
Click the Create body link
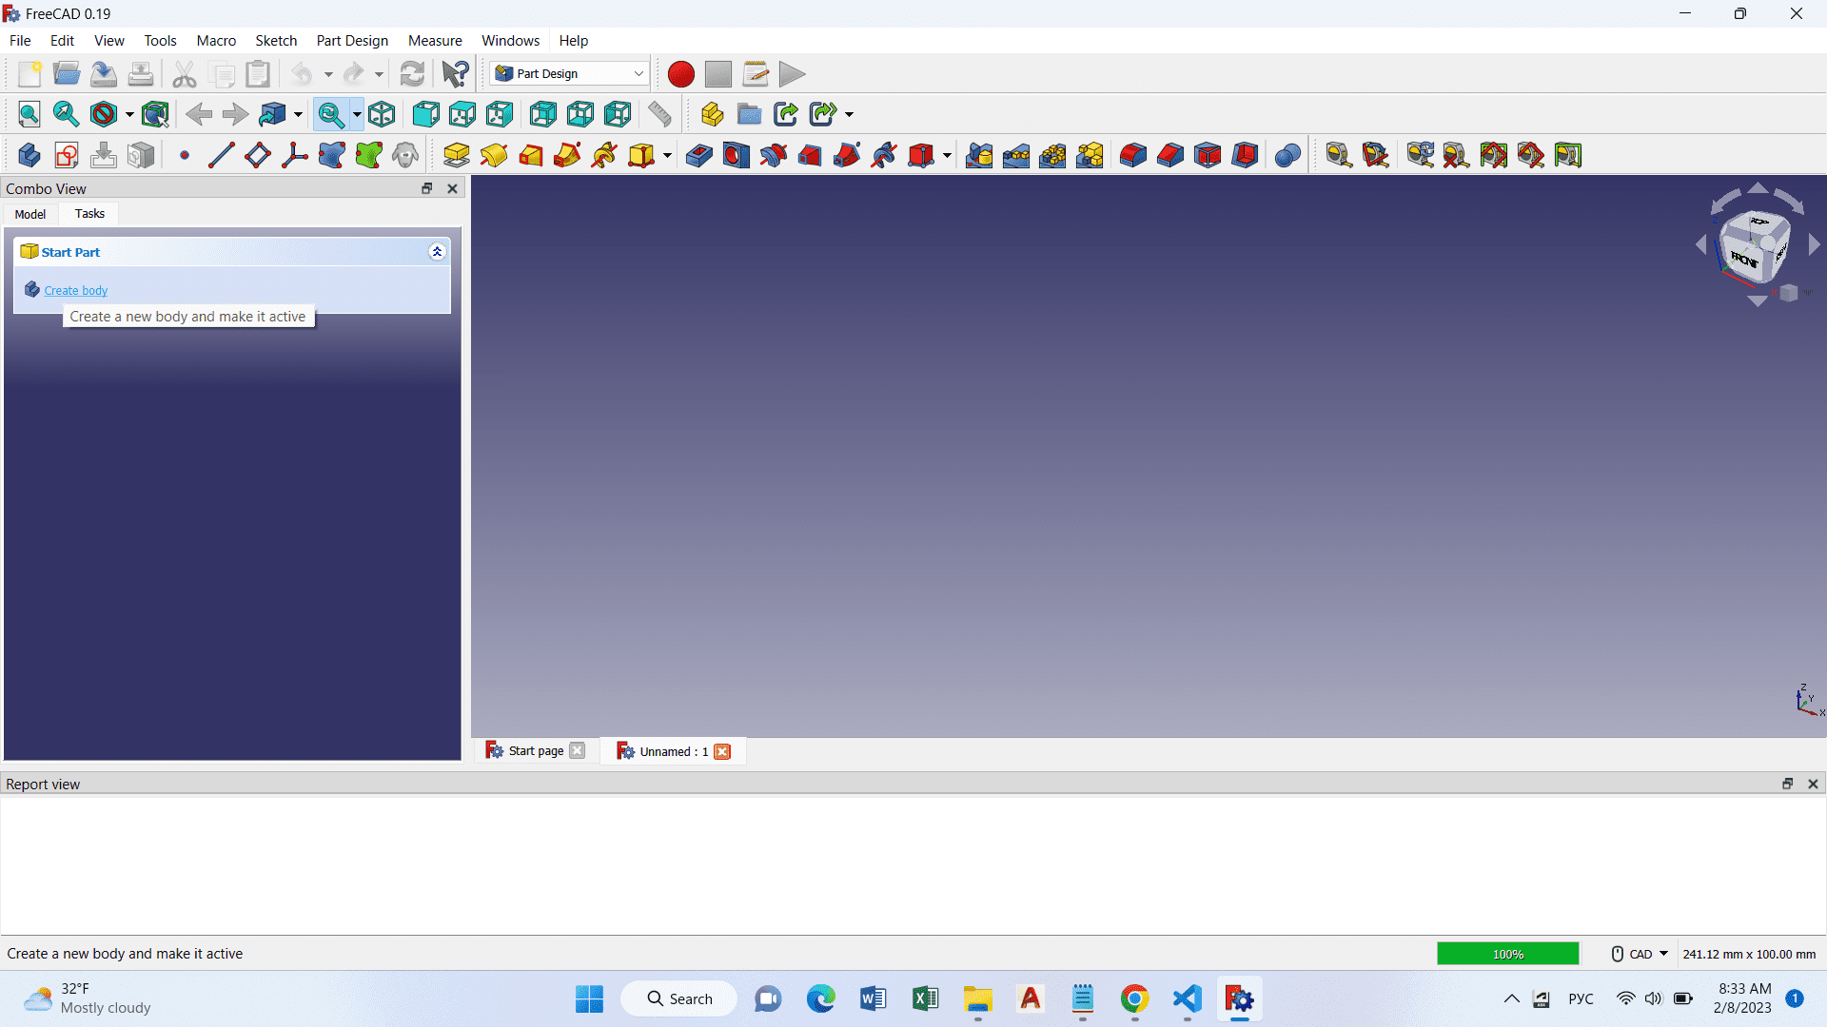coord(76,290)
